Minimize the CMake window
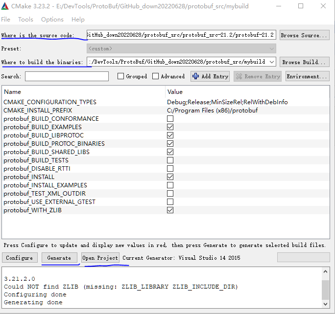 tap(278, 6)
